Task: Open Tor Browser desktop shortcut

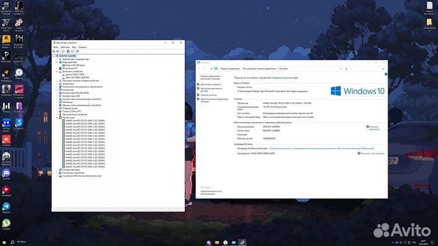Action: [19, 108]
